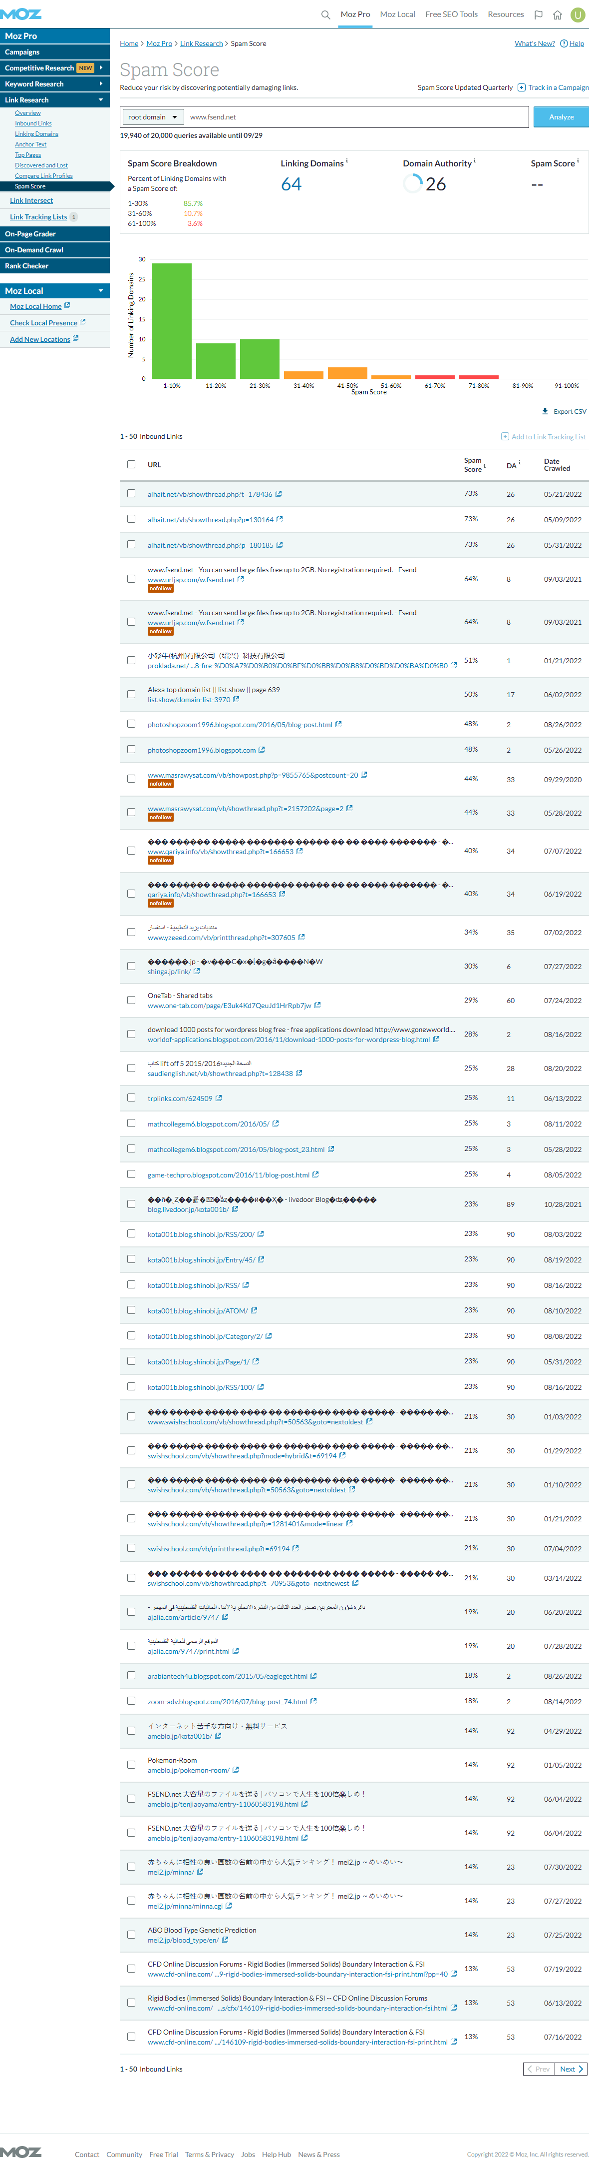Check the alhait.net showthread p=180185 row
This screenshot has width=589, height=2180.
(x=131, y=544)
